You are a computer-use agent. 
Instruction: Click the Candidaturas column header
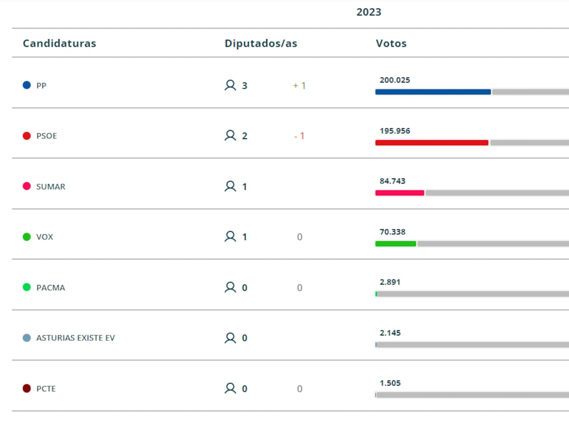tap(59, 44)
